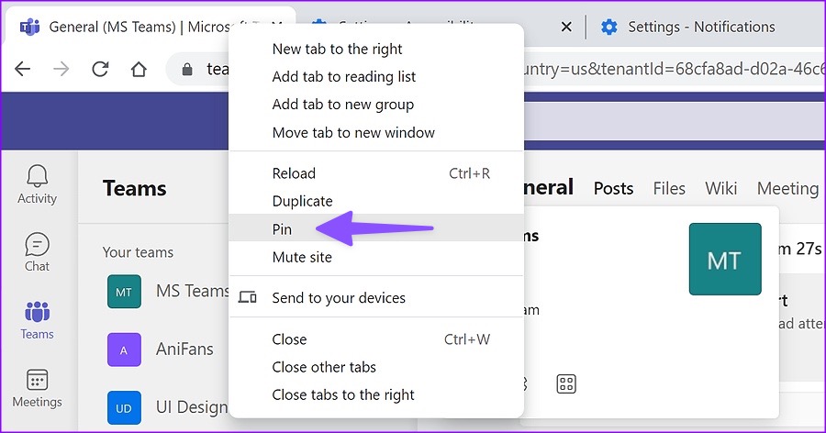Click the browser Back arrow
This screenshot has width=826, height=433.
23,69
